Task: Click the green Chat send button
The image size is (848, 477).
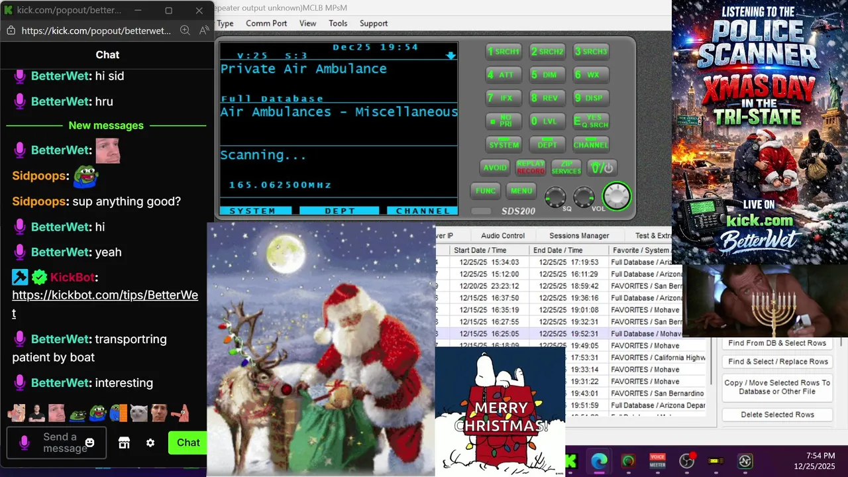Action: click(187, 443)
